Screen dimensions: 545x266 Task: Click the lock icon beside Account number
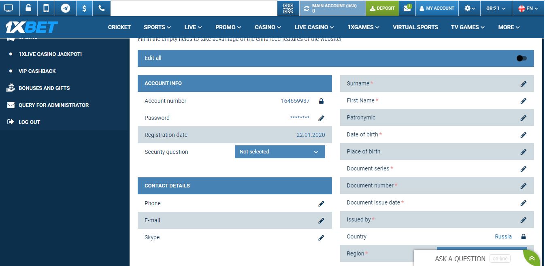(321, 101)
